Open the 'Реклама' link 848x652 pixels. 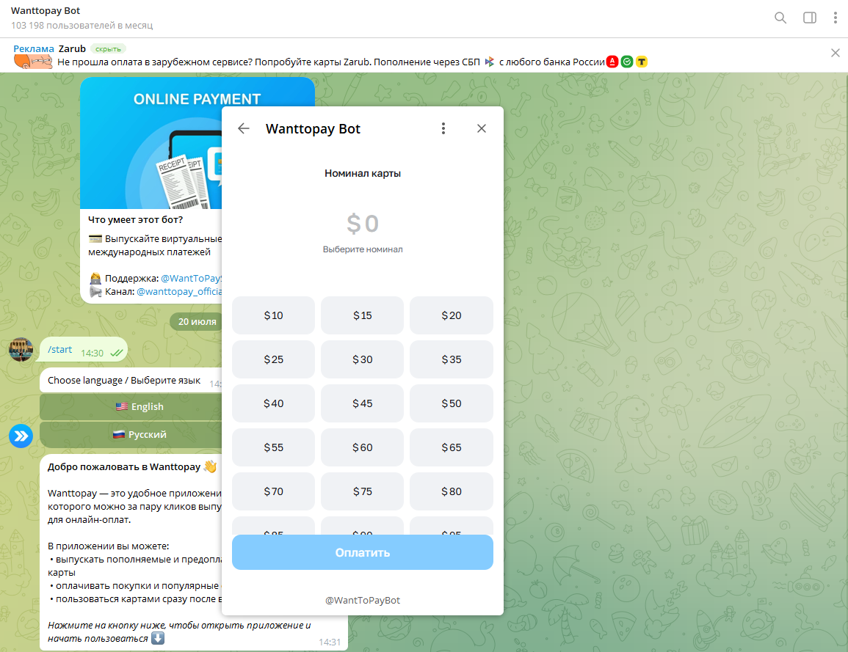[34, 48]
